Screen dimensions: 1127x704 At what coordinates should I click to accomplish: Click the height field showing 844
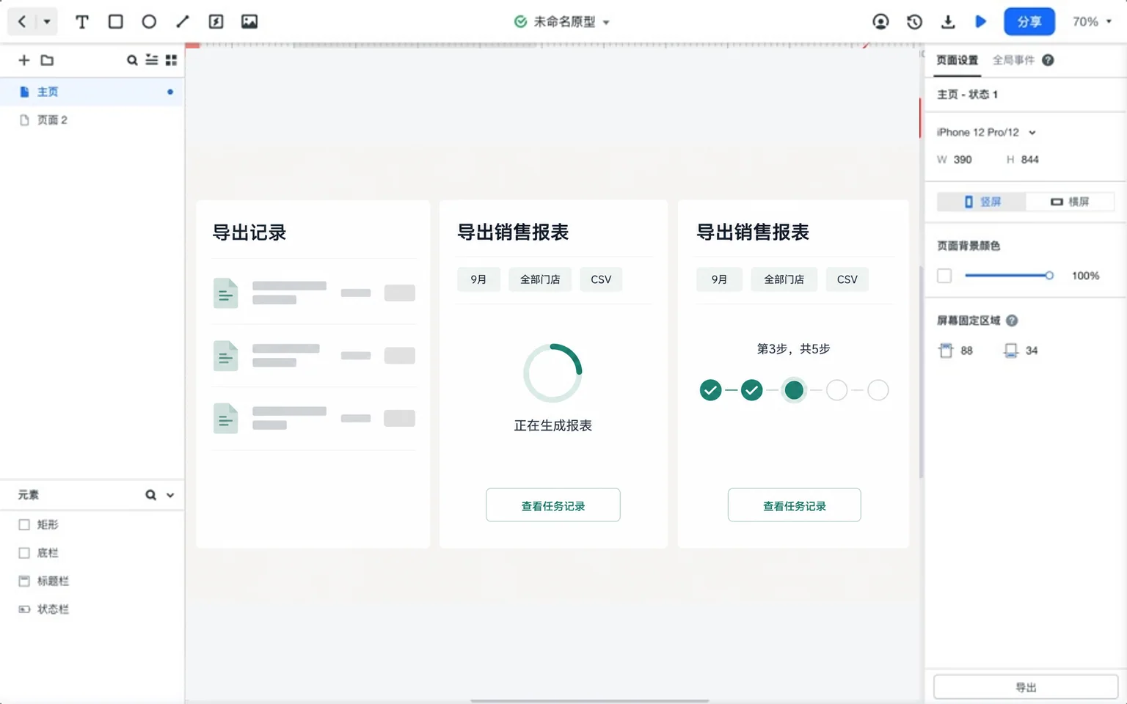click(x=1030, y=159)
